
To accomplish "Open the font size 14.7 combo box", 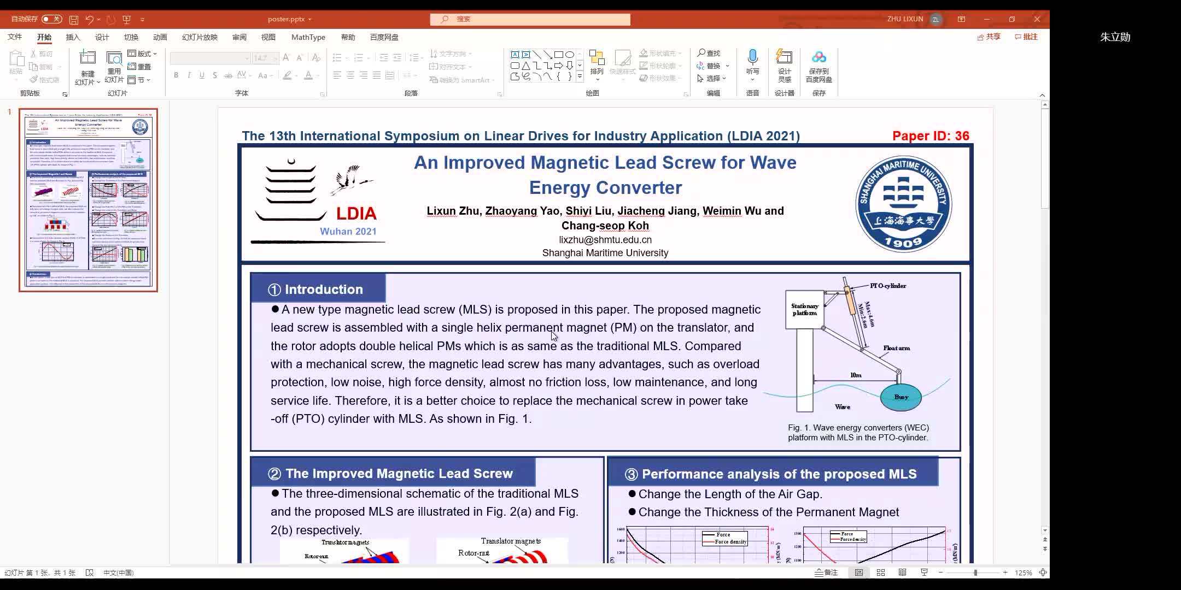I will click(265, 58).
